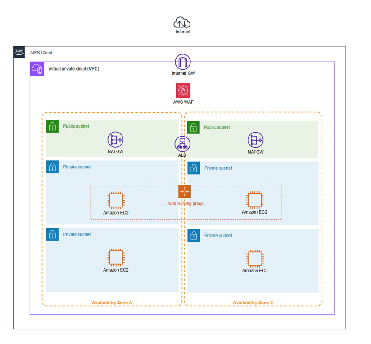This screenshot has width=371, height=344.
Task: Click upper 'Private subnet' label in Zone A
Action: pos(77,167)
